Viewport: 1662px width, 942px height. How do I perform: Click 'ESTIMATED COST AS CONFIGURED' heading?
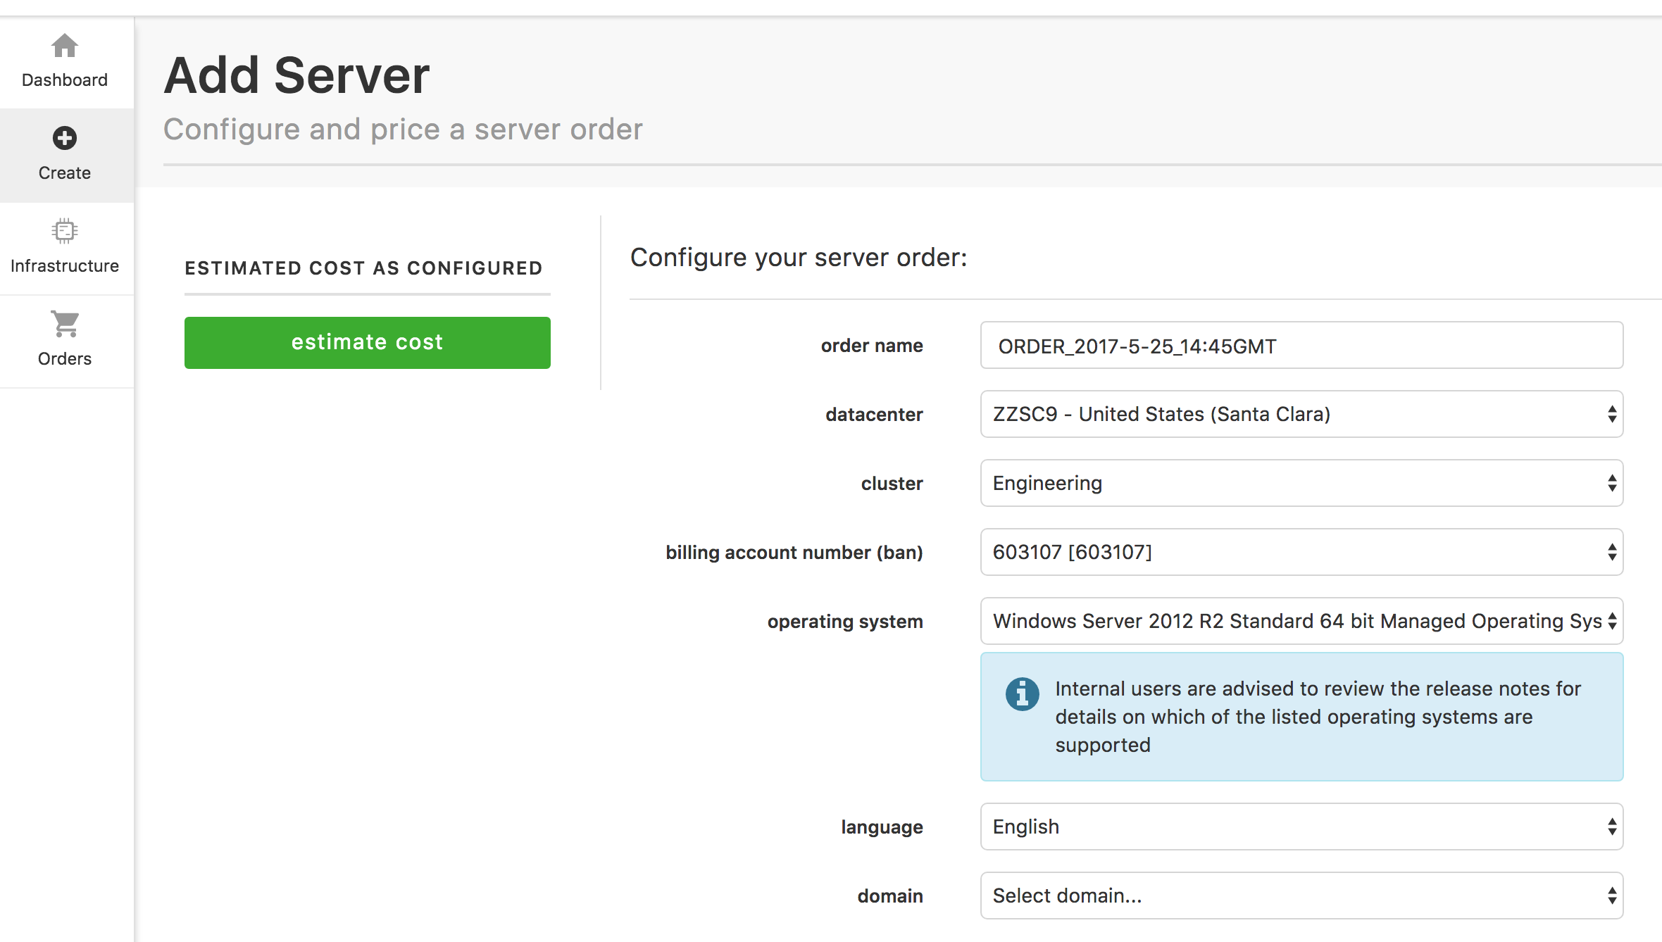point(364,268)
